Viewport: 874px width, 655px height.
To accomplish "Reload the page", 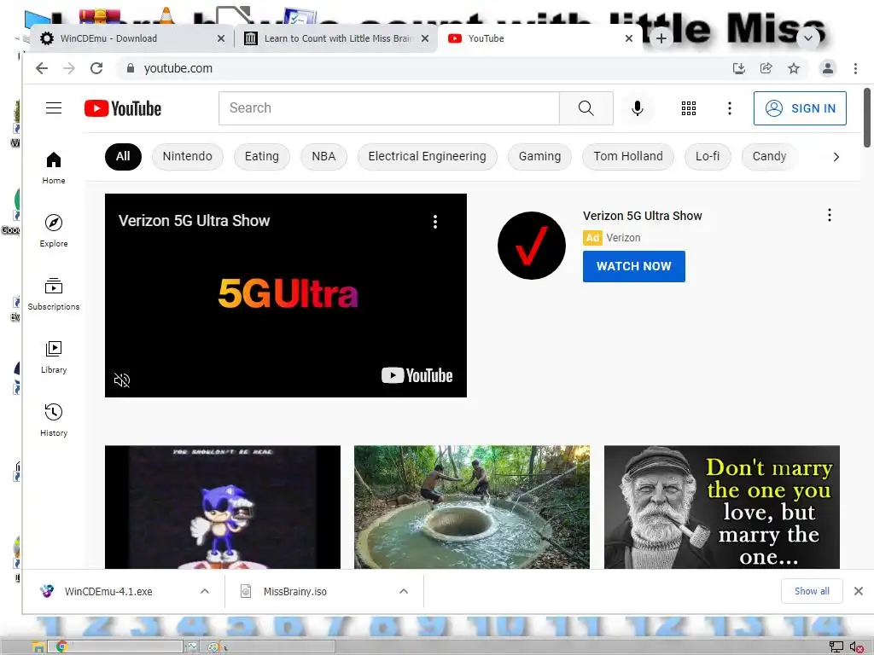I will click(96, 68).
